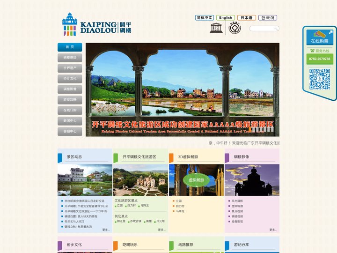The height and width of the screenshot is (253, 337).
Task: Open the 在线订购 menu item
Action: point(70,111)
